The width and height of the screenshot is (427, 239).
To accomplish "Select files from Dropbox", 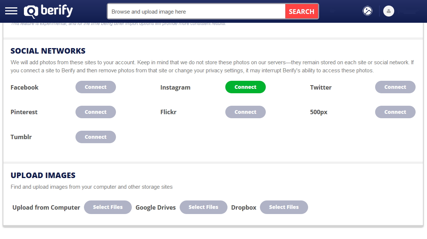I will point(284,207).
